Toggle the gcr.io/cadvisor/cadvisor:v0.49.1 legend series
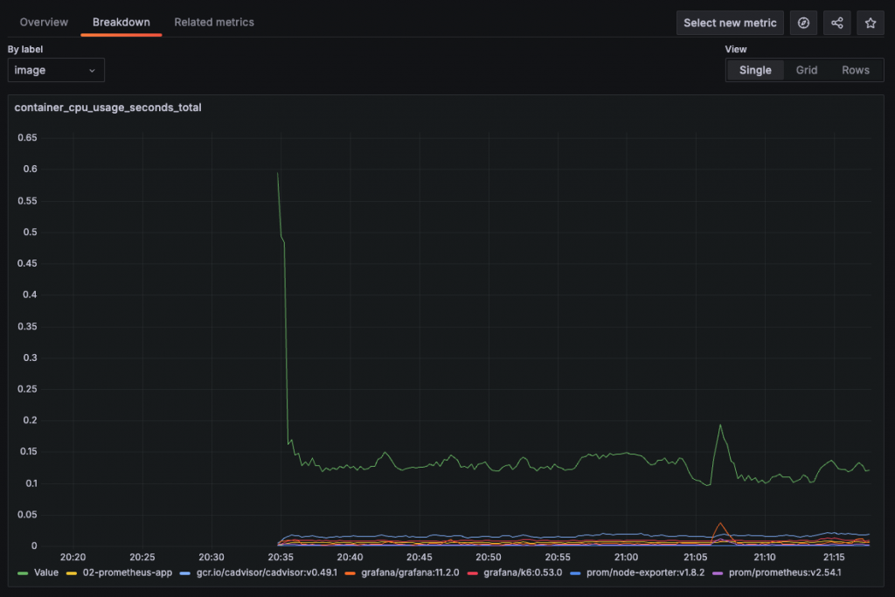This screenshot has width=895, height=597. pos(267,573)
